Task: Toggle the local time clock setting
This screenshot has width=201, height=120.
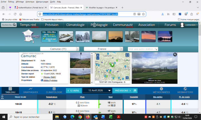Action: 2,97
